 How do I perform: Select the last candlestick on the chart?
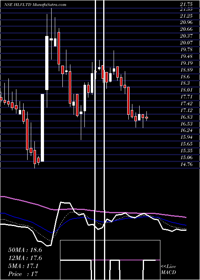(147, 117)
